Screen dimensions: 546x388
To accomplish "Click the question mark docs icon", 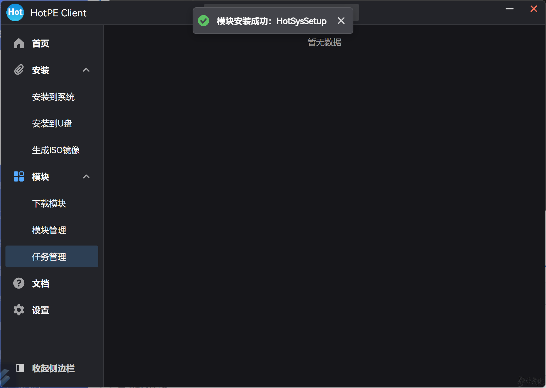I will pos(19,283).
